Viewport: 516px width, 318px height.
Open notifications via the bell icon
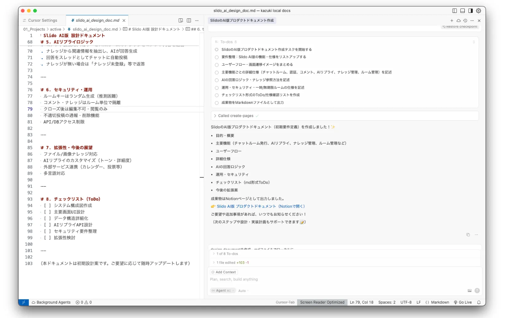click(479, 302)
